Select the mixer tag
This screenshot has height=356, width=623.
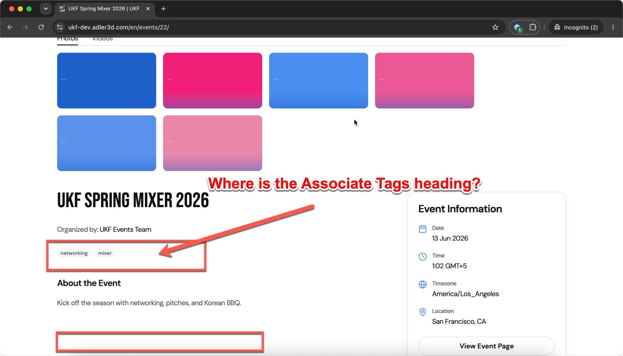pyautogui.click(x=105, y=253)
